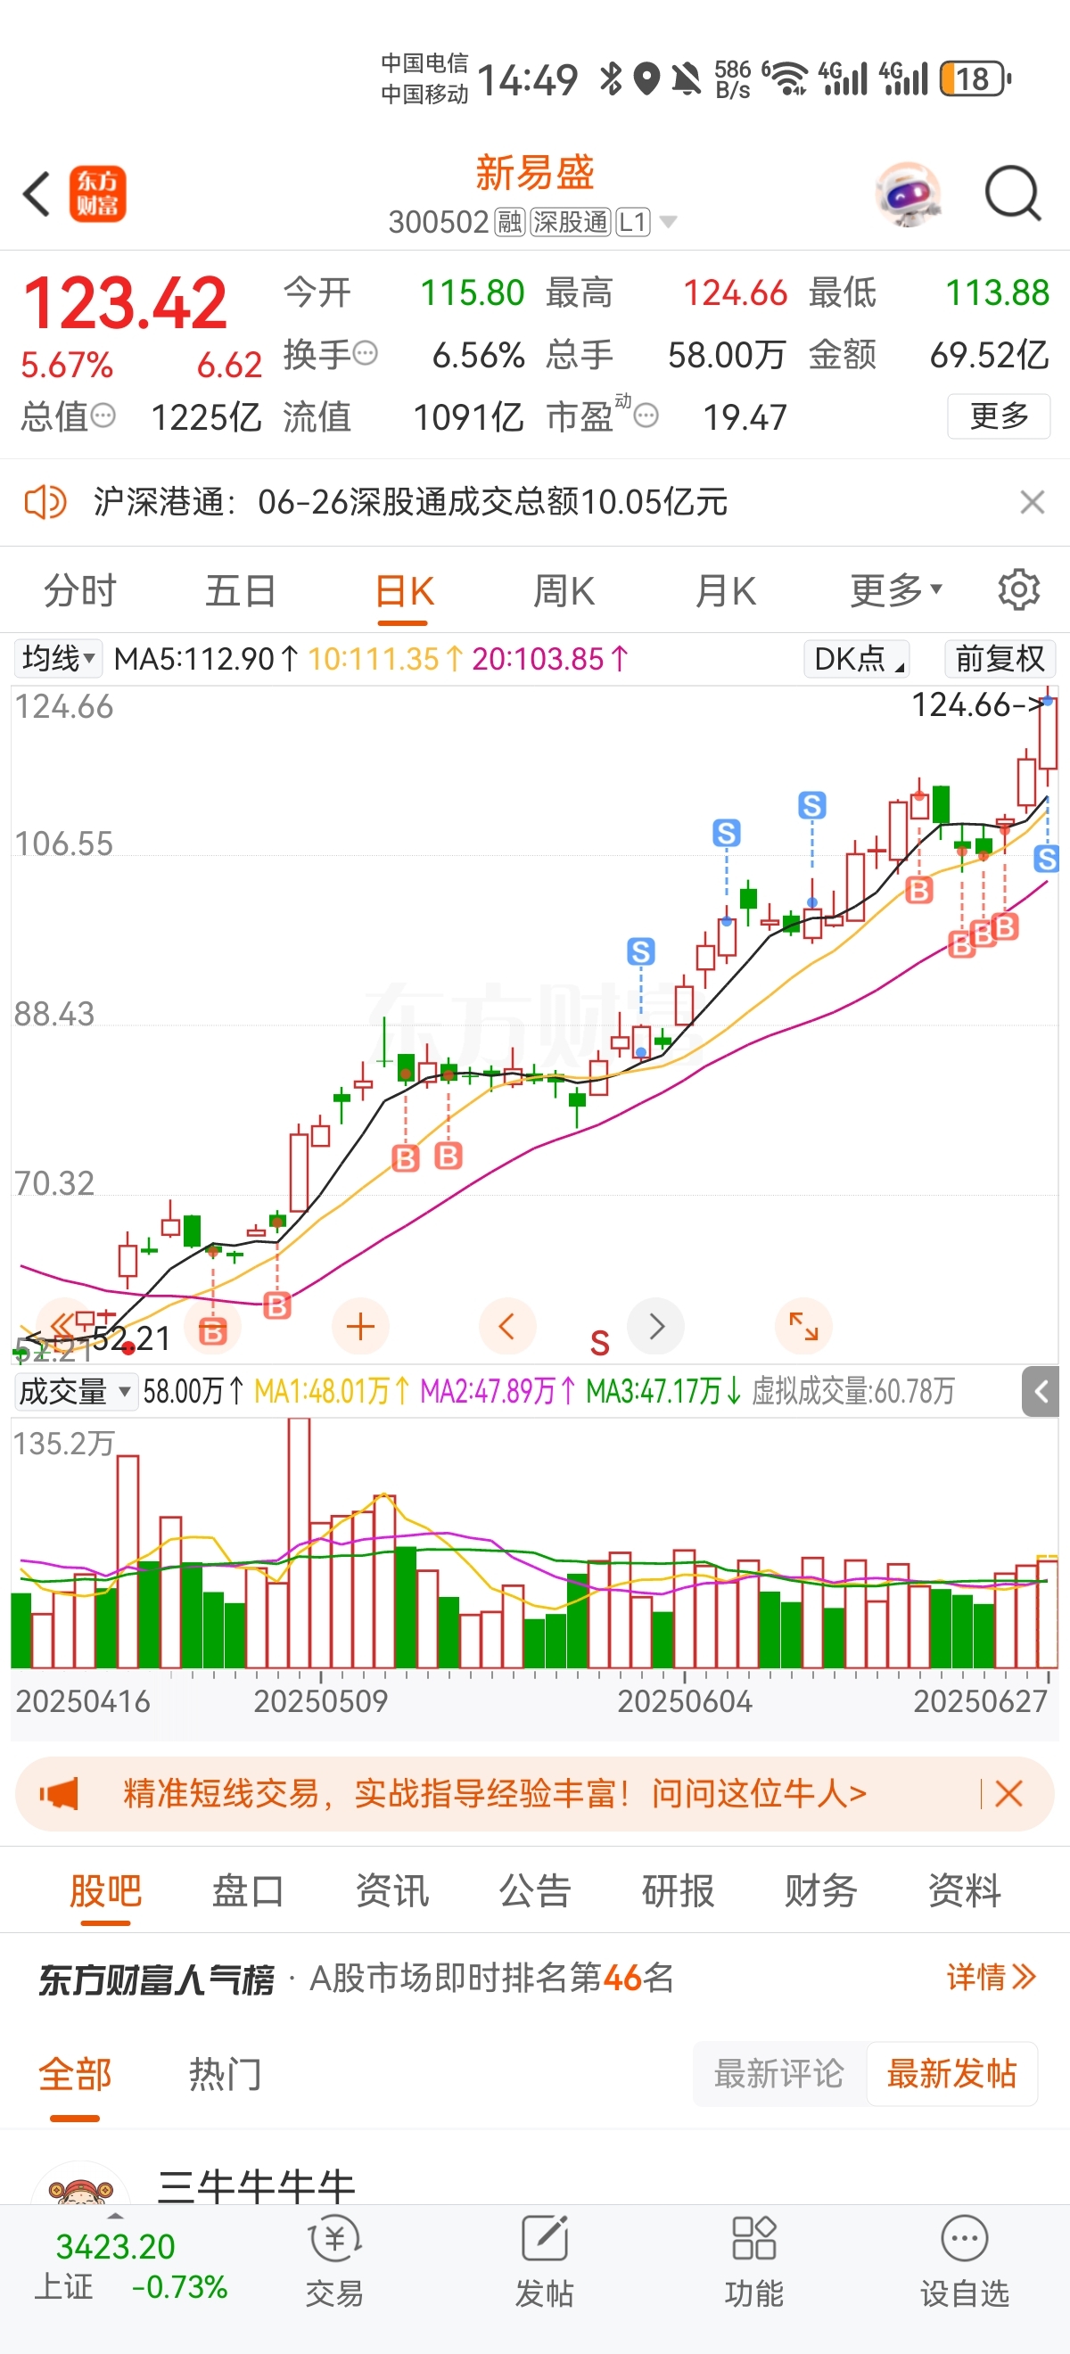This screenshot has height=2354, width=1070.
Task: Tap the 20250604 date axis label
Action: (x=685, y=1700)
